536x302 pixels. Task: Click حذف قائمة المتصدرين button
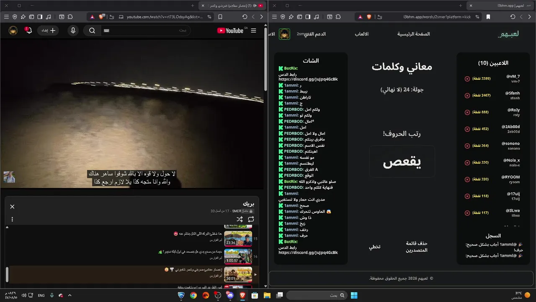[x=417, y=247]
